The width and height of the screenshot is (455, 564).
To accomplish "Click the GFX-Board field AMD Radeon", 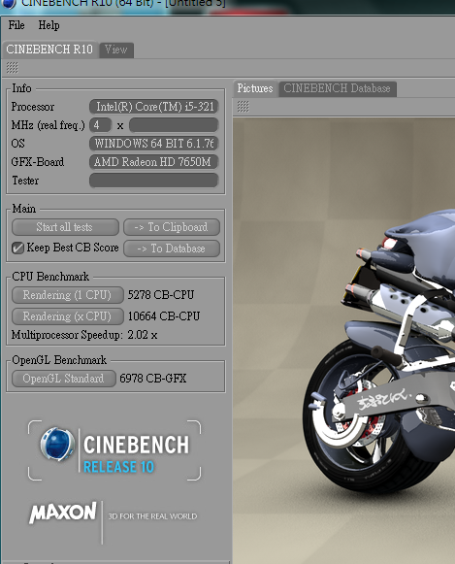I will [x=154, y=162].
